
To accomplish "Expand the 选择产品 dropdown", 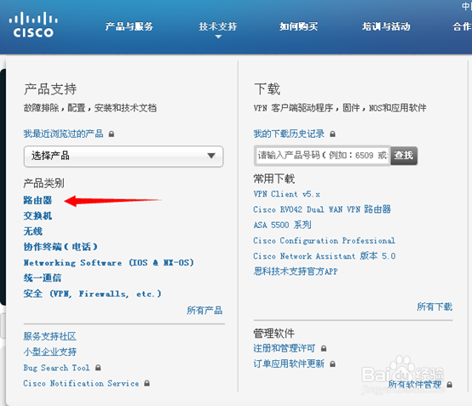I will [x=124, y=156].
